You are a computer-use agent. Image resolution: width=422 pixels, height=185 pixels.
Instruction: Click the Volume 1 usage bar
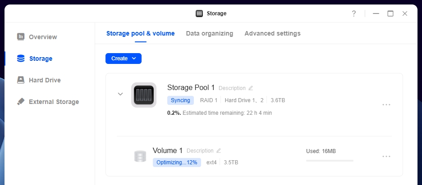(x=330, y=160)
